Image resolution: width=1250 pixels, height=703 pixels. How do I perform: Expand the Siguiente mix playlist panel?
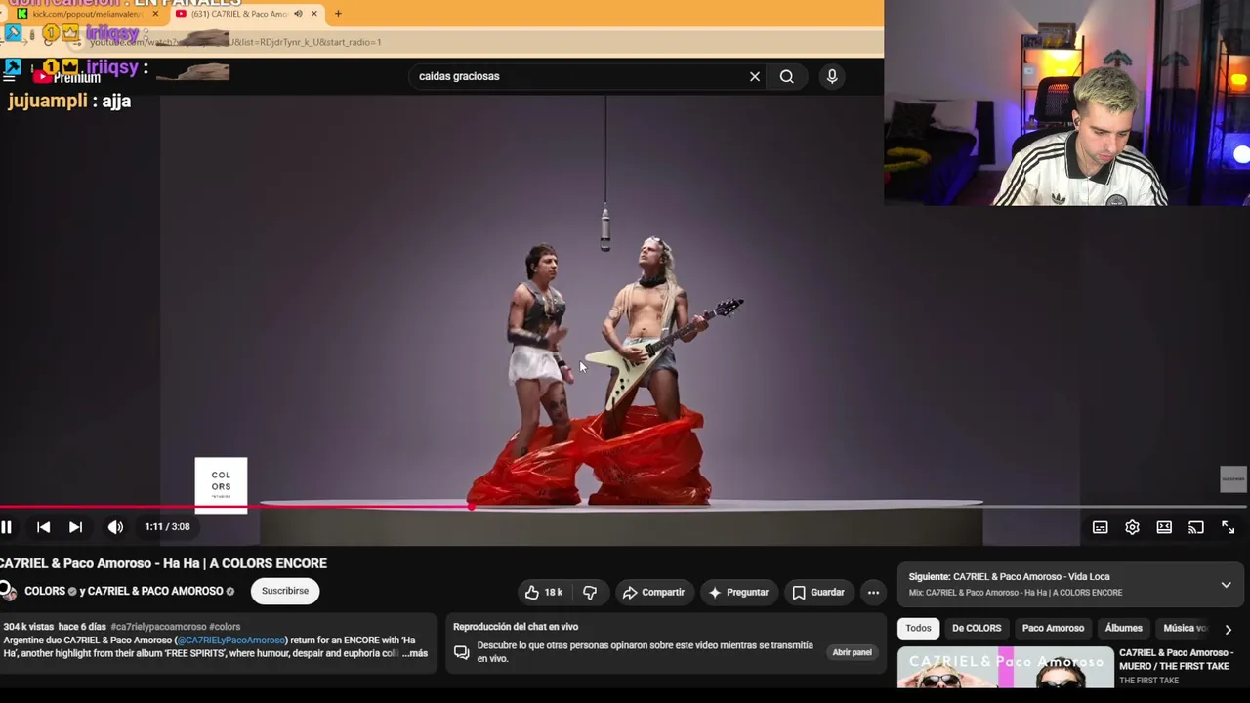pos(1226,584)
